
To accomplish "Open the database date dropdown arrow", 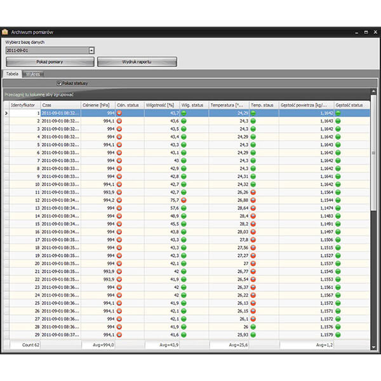I will tap(91, 50).
